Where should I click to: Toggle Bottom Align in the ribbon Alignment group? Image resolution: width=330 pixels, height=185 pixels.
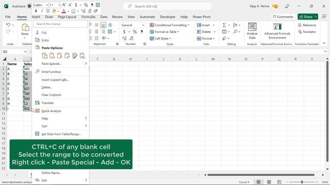coord(103,25)
